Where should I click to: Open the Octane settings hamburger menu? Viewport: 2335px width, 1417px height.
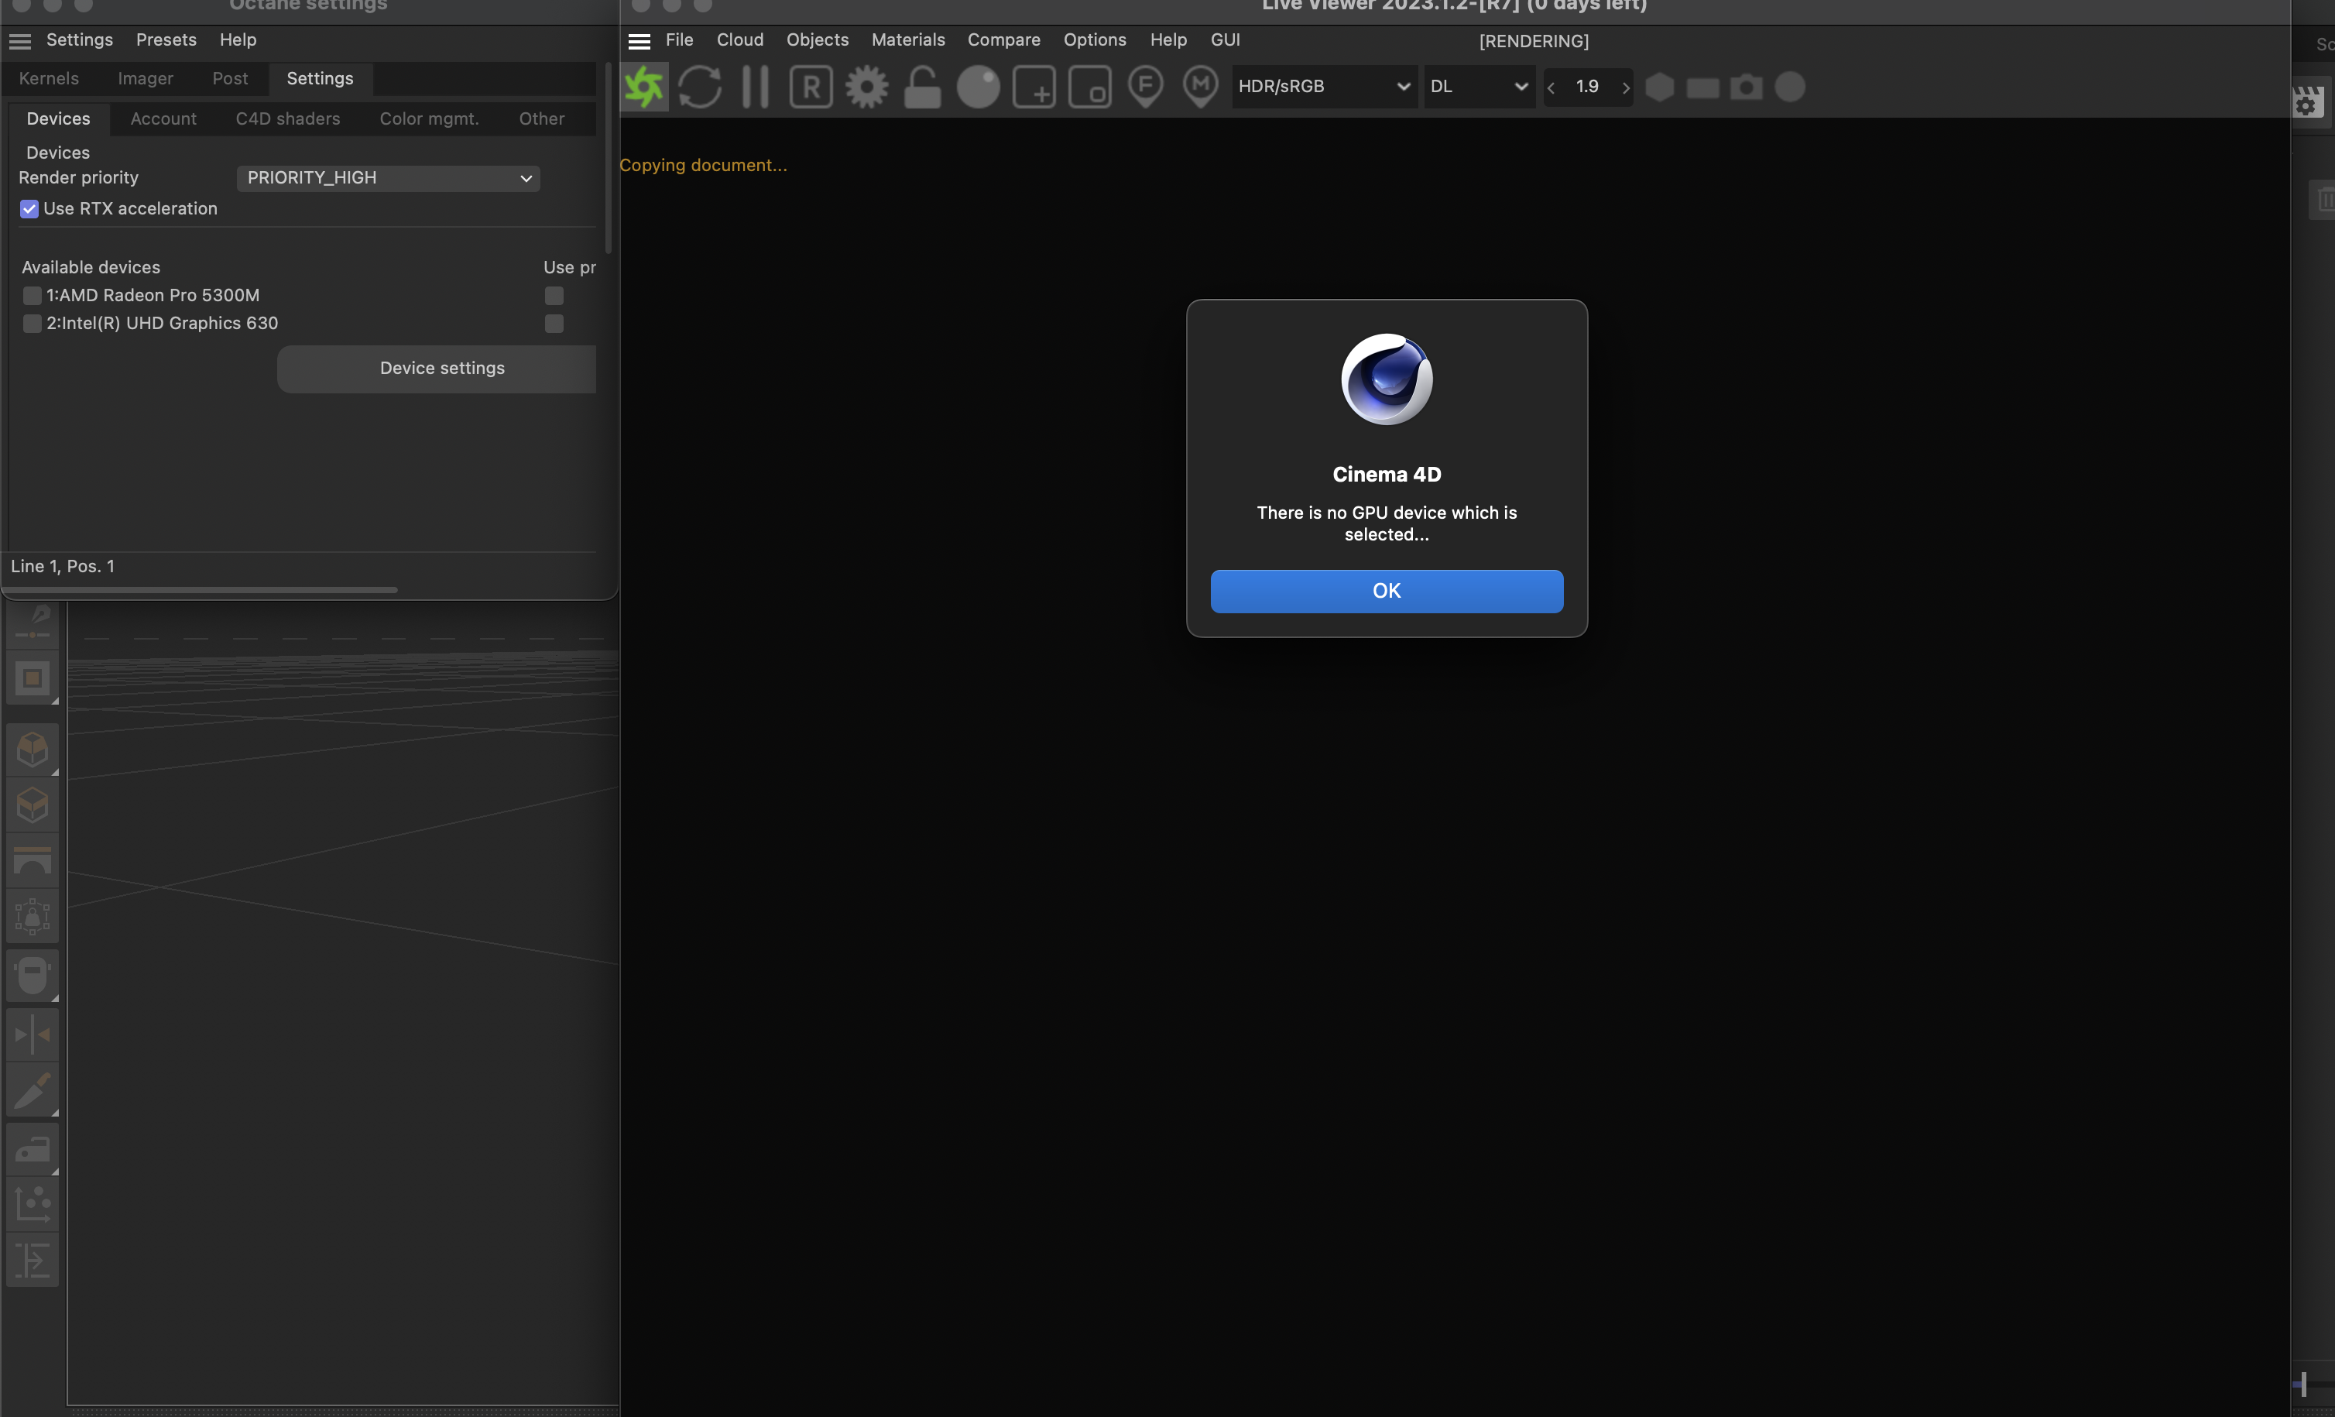[x=20, y=41]
